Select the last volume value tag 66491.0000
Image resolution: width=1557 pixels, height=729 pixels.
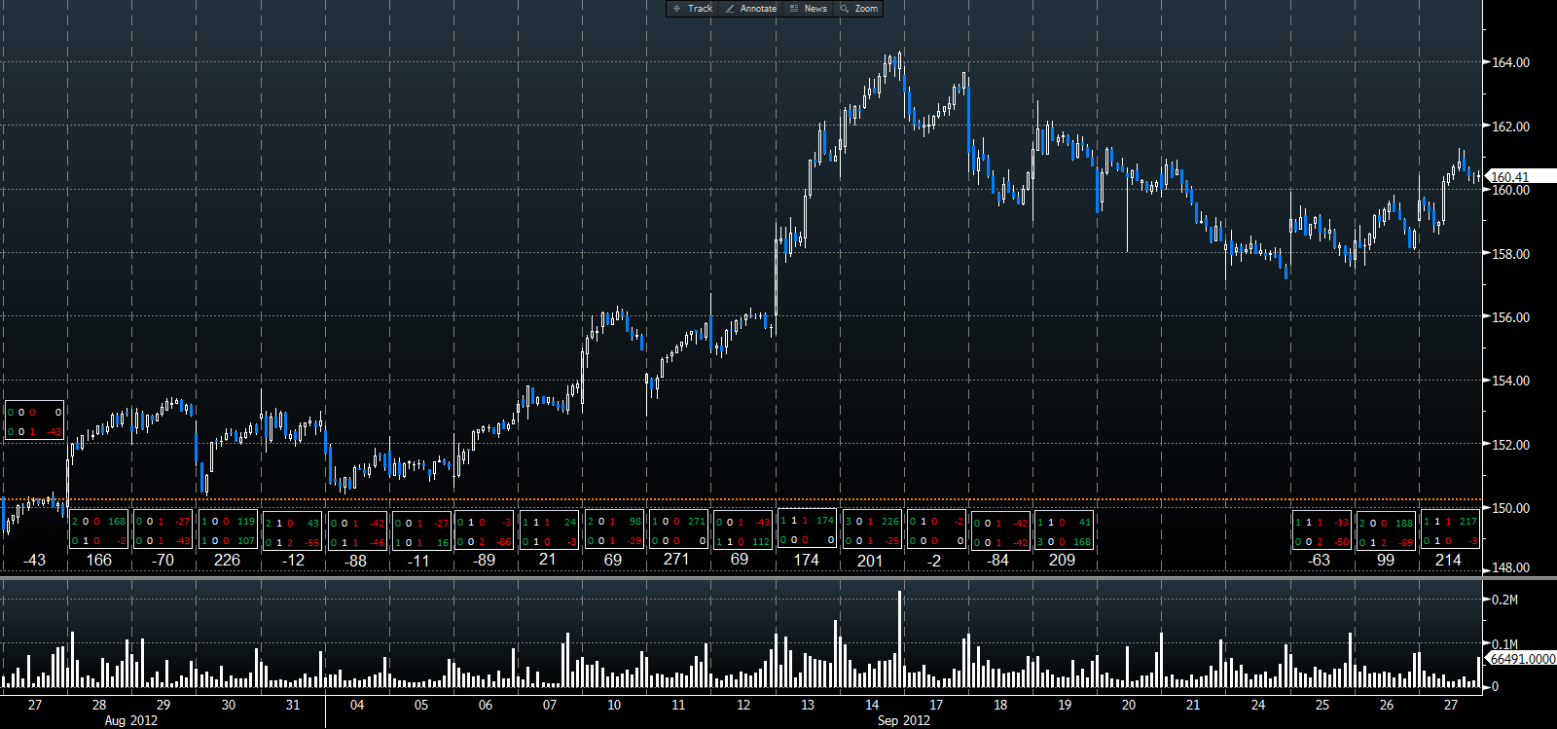point(1522,659)
